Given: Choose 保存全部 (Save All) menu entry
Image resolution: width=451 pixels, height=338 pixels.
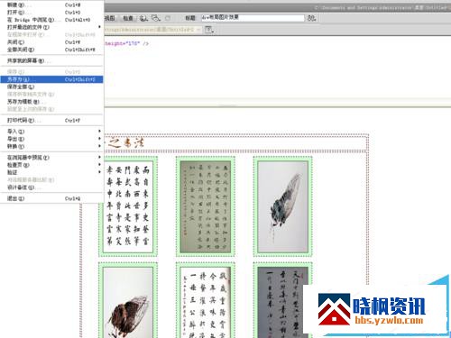Looking at the screenshot, I should 51,87.
